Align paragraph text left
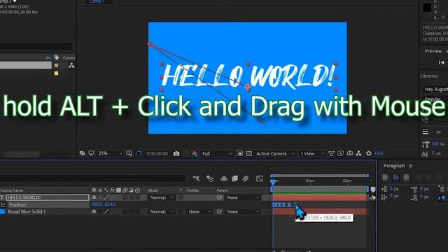 tap(385, 177)
